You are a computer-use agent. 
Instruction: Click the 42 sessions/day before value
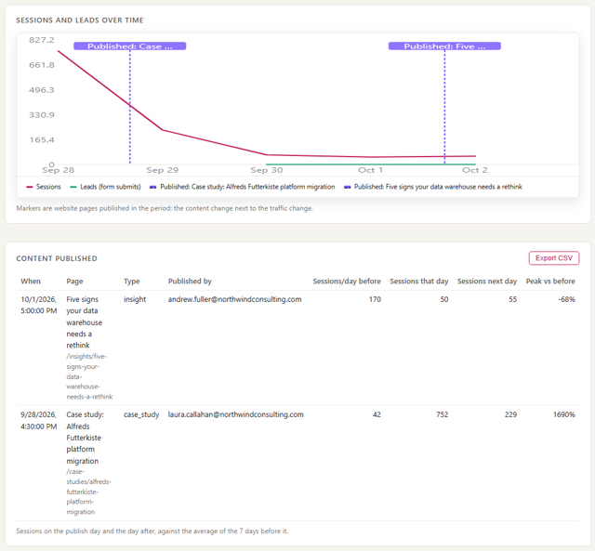(x=377, y=414)
